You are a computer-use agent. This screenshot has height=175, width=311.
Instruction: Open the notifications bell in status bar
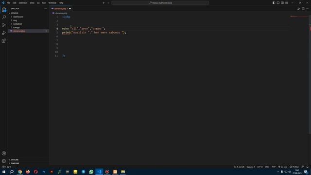point(308,167)
